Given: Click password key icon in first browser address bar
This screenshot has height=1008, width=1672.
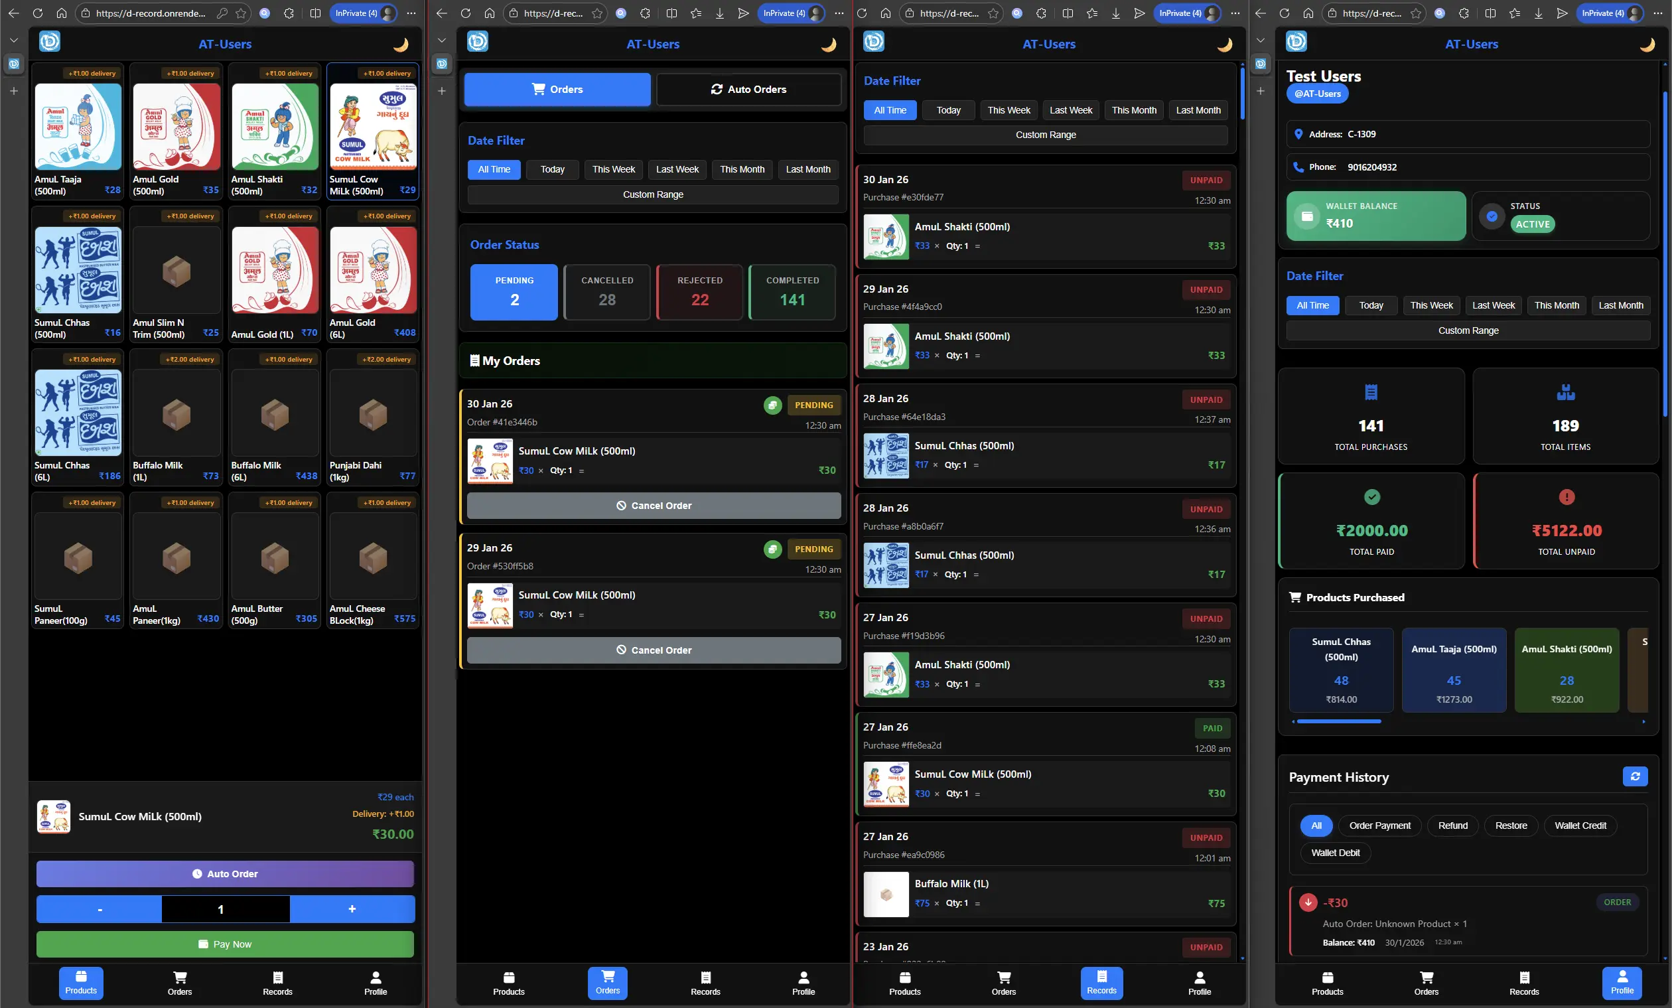Looking at the screenshot, I should (222, 13).
